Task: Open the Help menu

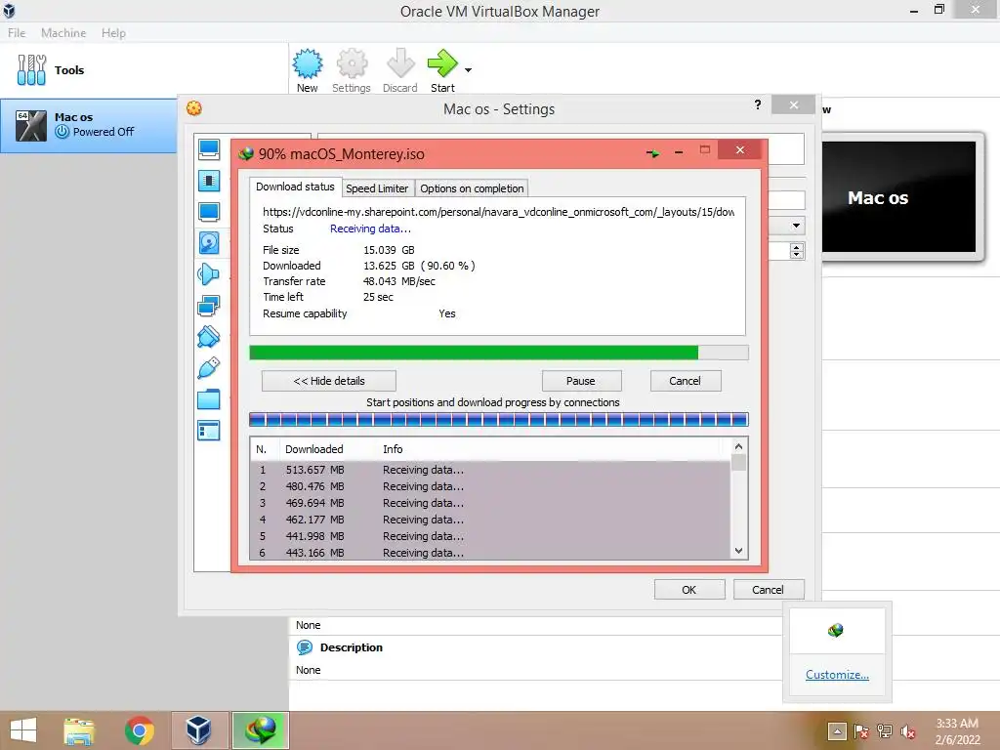Action: click(113, 32)
